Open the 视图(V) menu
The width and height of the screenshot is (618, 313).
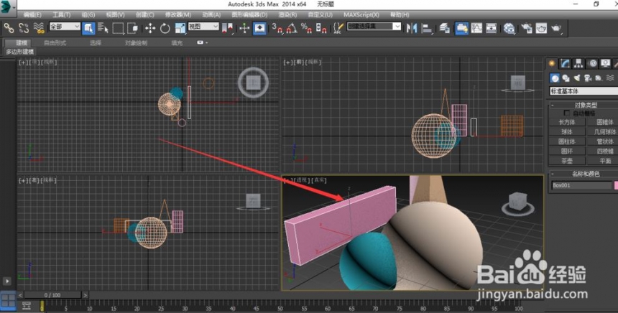pos(115,14)
